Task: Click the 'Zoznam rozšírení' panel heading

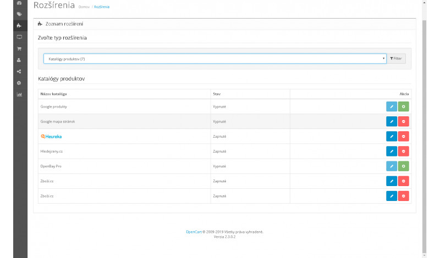Action: pyautogui.click(x=64, y=24)
